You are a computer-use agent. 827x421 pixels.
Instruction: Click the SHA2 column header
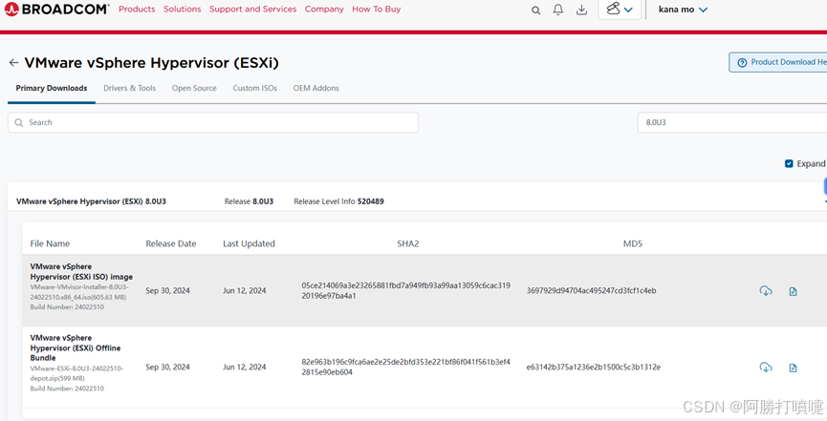coord(407,243)
